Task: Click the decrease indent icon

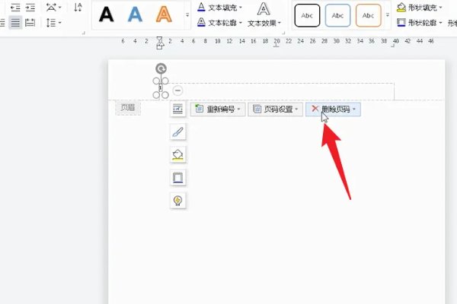Action: (x=15, y=8)
